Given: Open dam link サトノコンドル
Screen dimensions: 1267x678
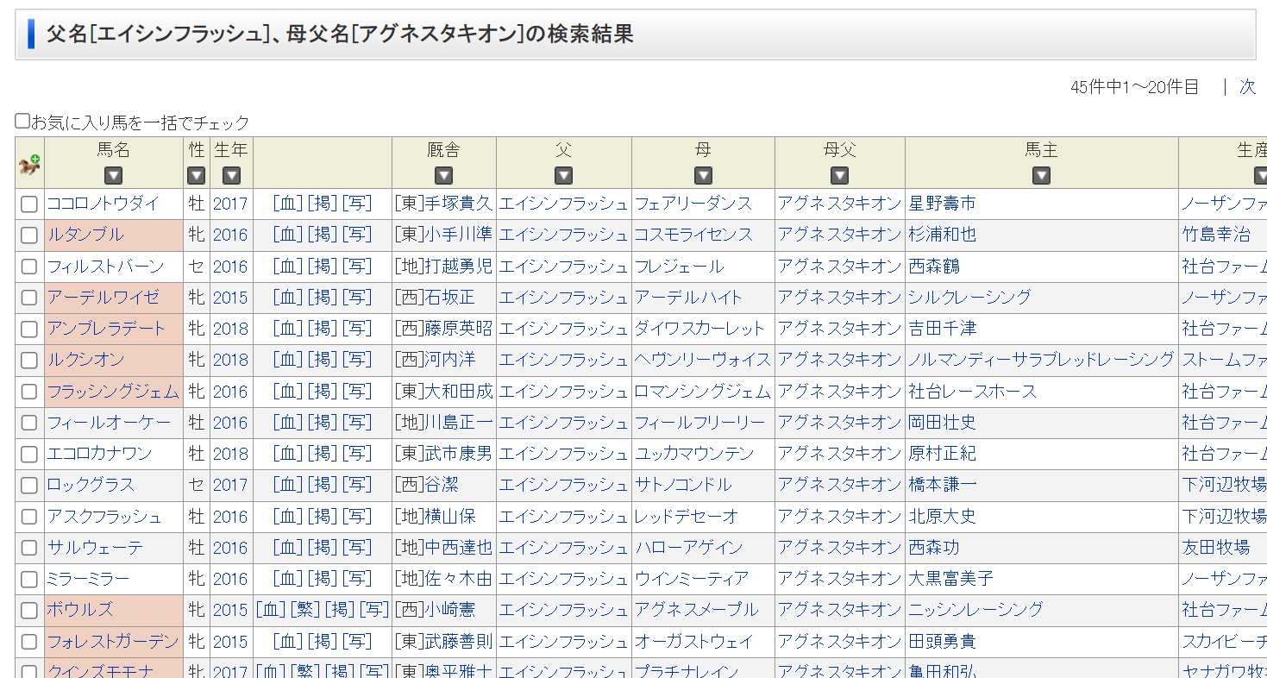Looking at the screenshot, I should click(x=683, y=485).
